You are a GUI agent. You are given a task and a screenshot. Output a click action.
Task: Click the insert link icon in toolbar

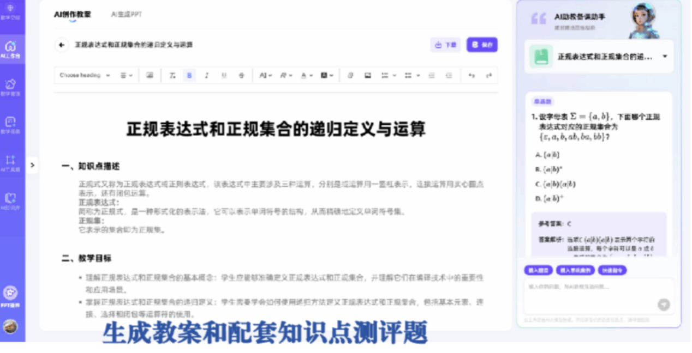pyautogui.click(x=350, y=76)
